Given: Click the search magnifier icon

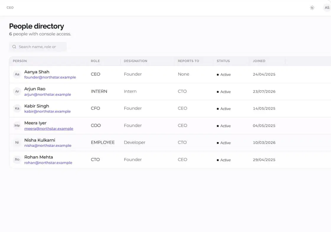Looking at the screenshot, I should [14, 47].
